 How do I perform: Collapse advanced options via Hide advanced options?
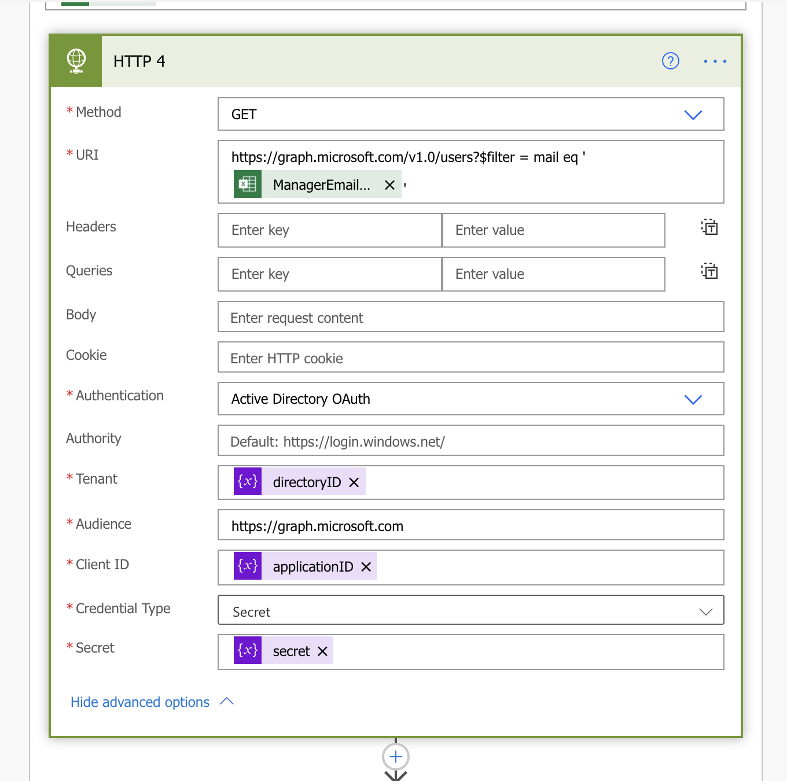click(139, 702)
